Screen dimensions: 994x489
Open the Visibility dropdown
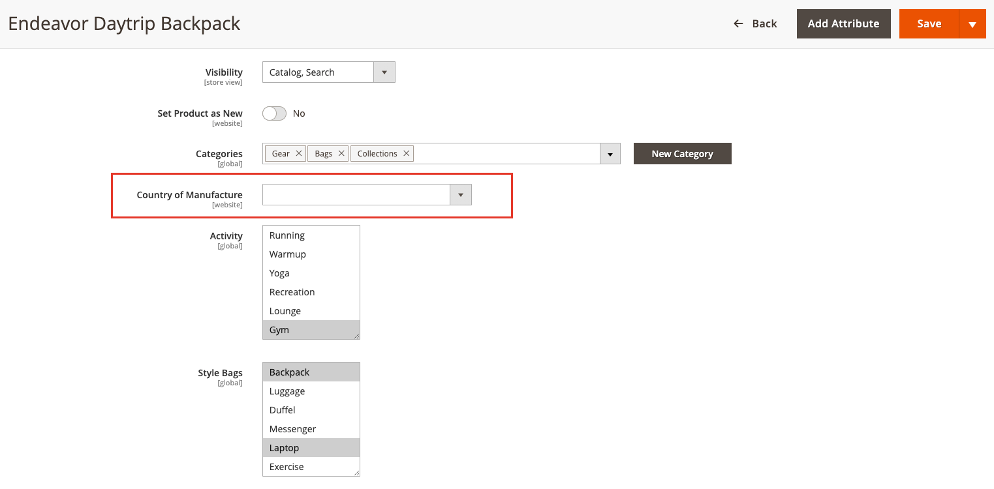click(x=329, y=72)
